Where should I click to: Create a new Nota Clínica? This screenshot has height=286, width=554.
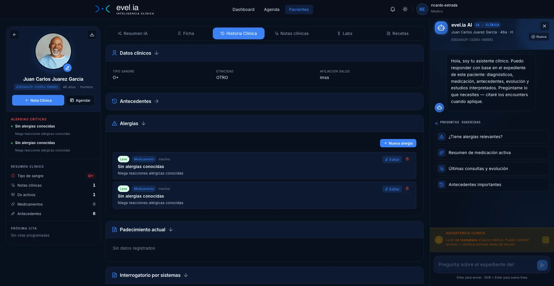point(38,100)
